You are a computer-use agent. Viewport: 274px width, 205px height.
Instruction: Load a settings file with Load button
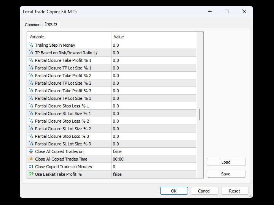click(x=226, y=162)
